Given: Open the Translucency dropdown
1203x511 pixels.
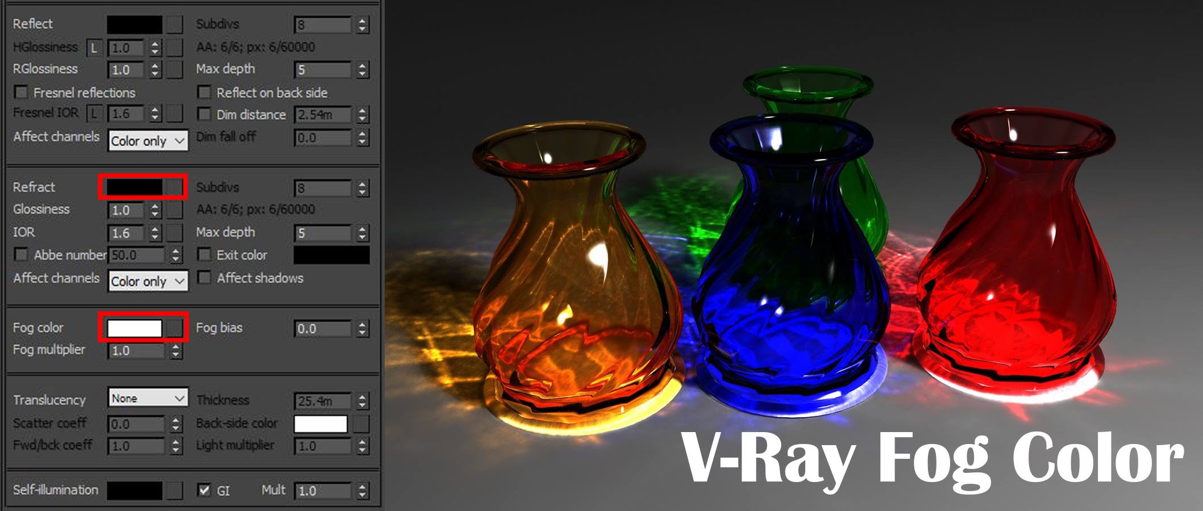Looking at the screenshot, I should pos(148,398).
